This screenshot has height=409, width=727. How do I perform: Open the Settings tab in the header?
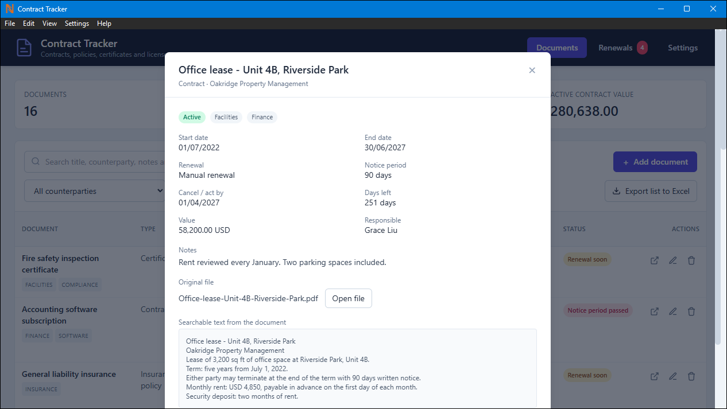tap(683, 48)
